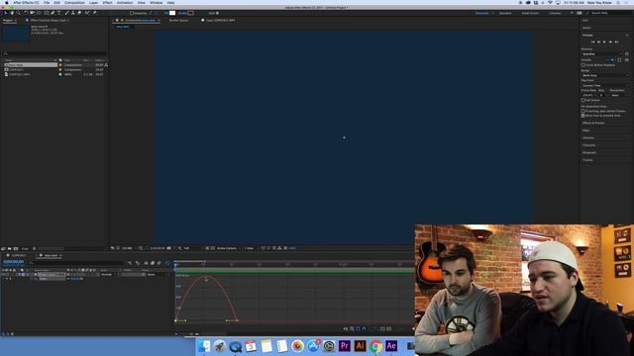Open the Active Camera dropdown

[x=228, y=248]
